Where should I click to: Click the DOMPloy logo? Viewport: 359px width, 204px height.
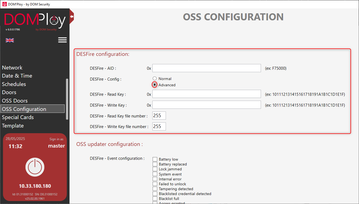(35, 21)
